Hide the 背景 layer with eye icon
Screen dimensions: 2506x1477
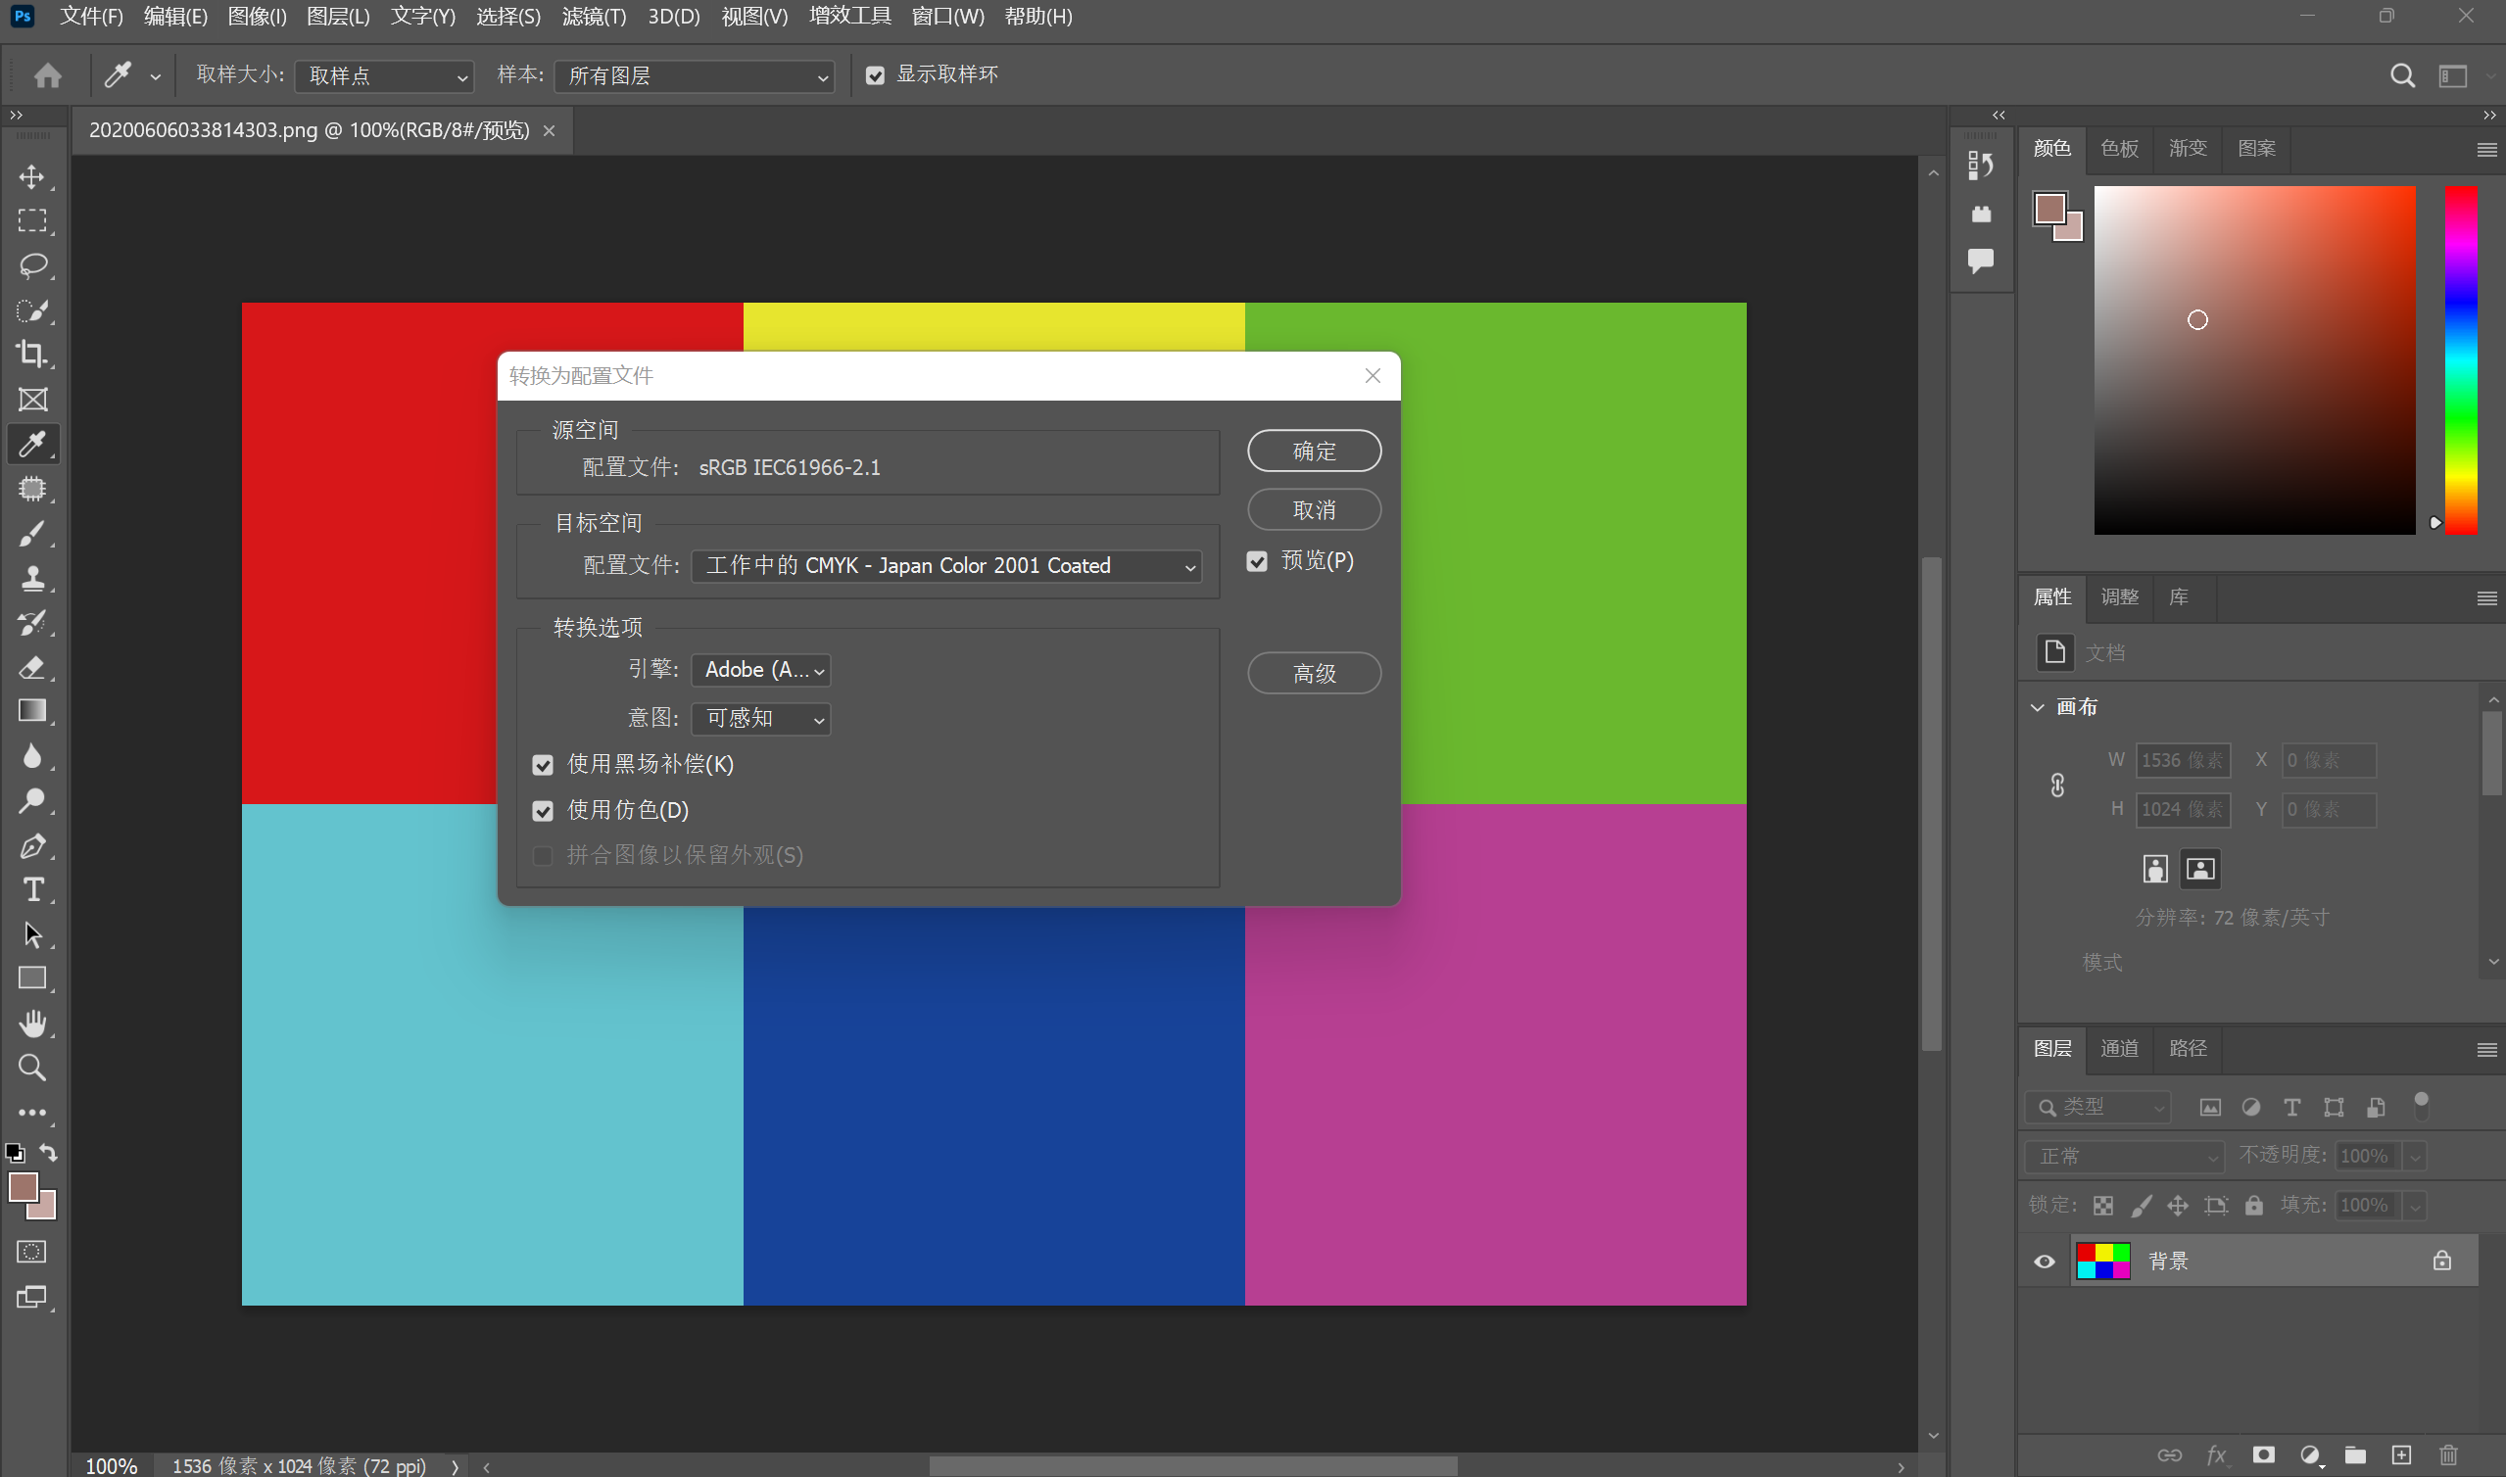(2044, 1261)
